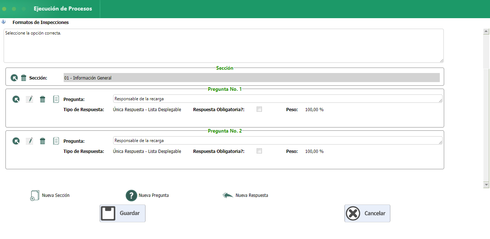The height and width of the screenshot is (239, 490).
Task: Click the Nueva Respuesta reply arrow icon
Action: 228,195
